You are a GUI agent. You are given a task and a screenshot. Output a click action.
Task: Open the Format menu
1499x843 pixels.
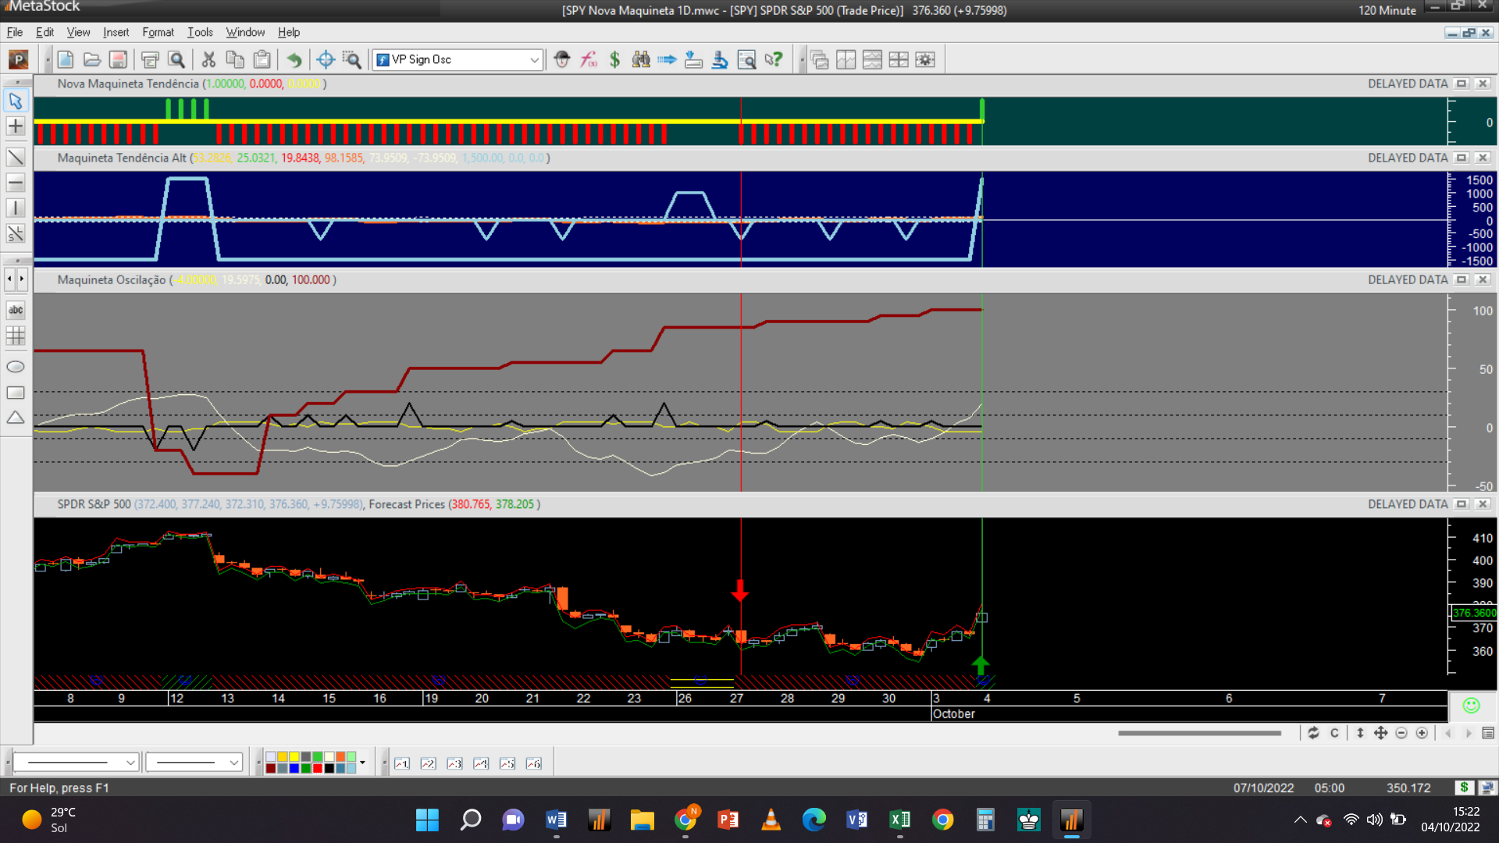[158, 32]
